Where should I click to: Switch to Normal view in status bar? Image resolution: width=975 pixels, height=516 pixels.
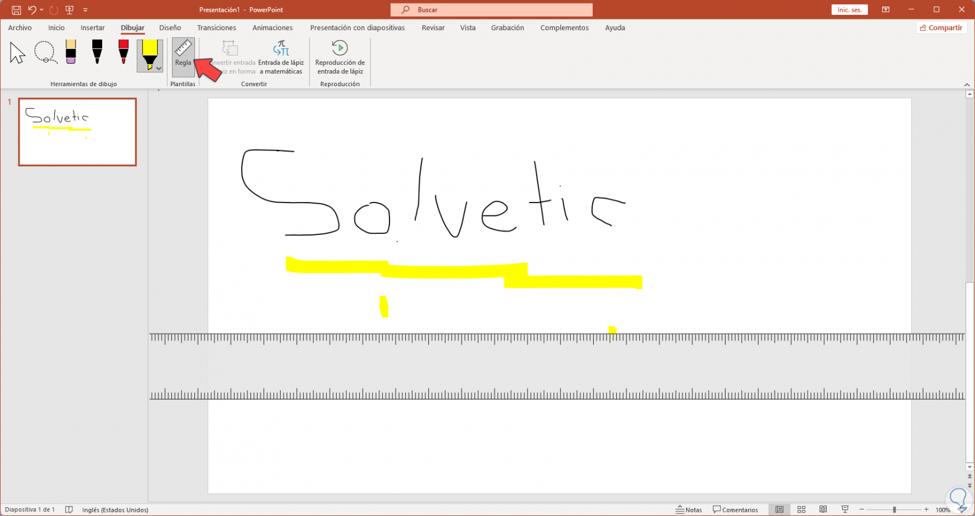[x=779, y=510]
